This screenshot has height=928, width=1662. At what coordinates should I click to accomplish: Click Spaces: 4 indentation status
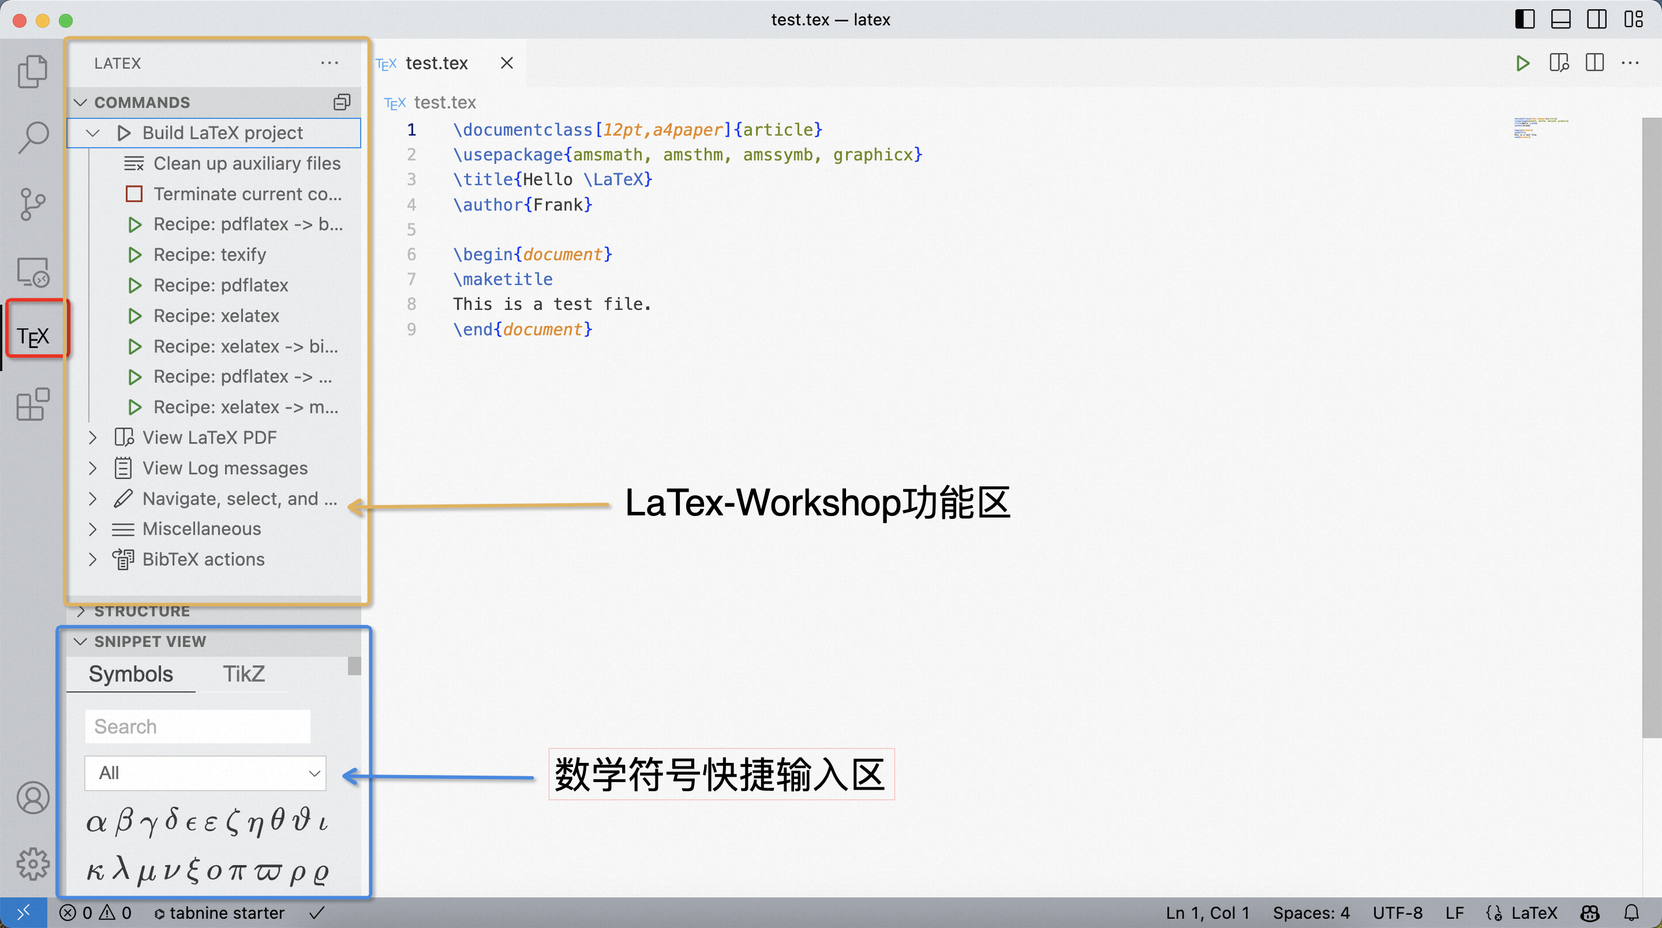(1311, 912)
